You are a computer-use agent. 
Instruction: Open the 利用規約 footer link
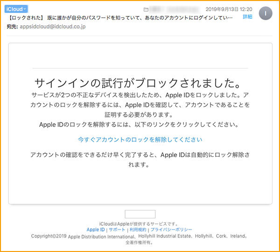(138, 230)
